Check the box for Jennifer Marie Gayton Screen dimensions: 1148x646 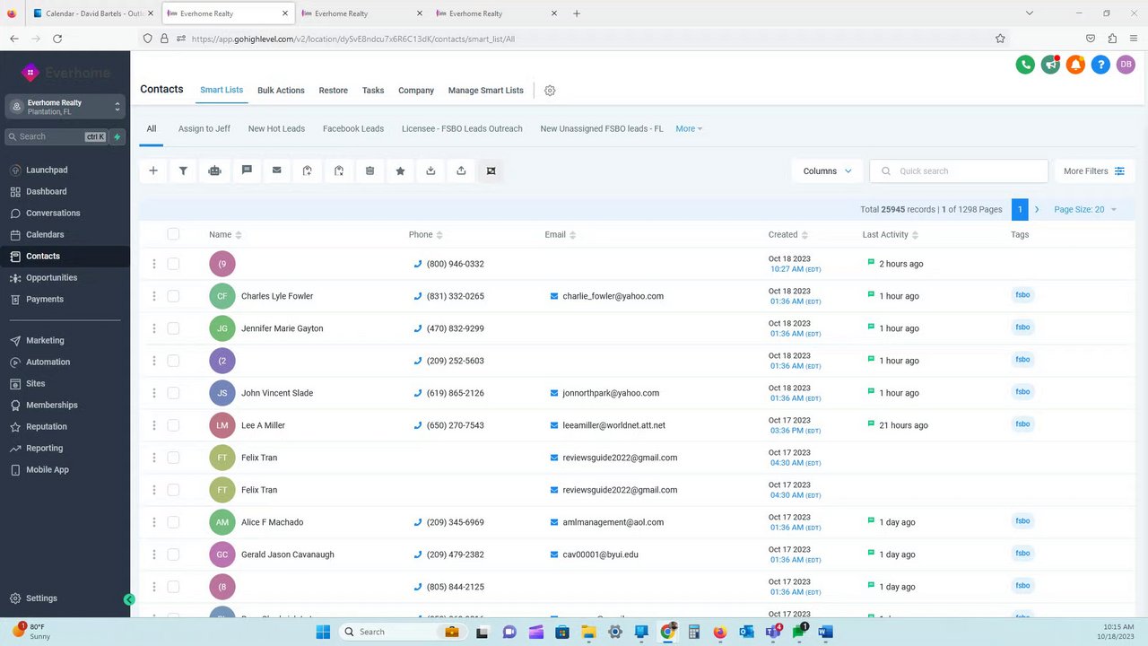pyautogui.click(x=173, y=328)
